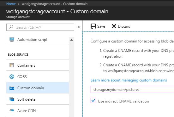Open the Containers menu item
Viewport: 174px width, 117px height.
click(38, 65)
